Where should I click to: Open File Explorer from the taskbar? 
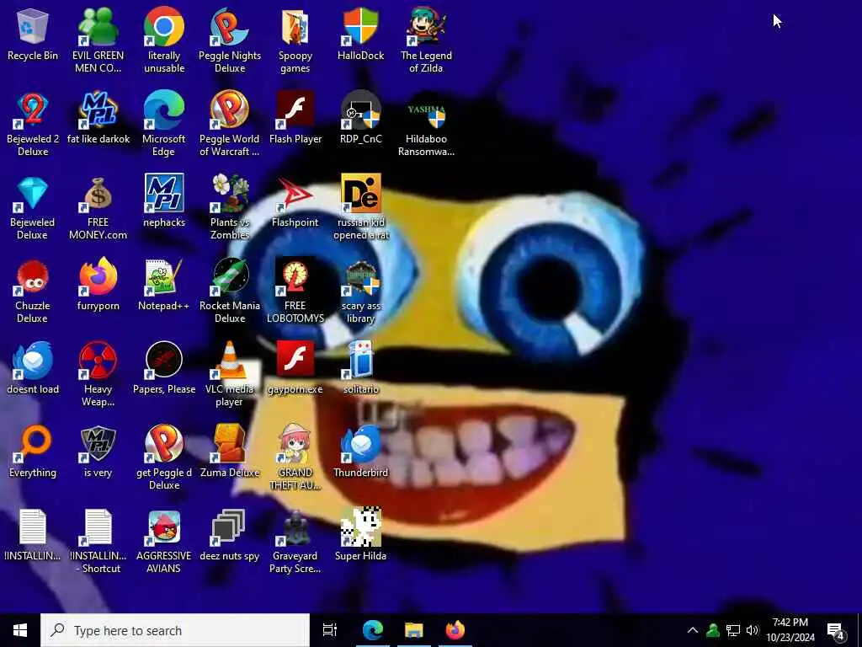[x=413, y=630]
